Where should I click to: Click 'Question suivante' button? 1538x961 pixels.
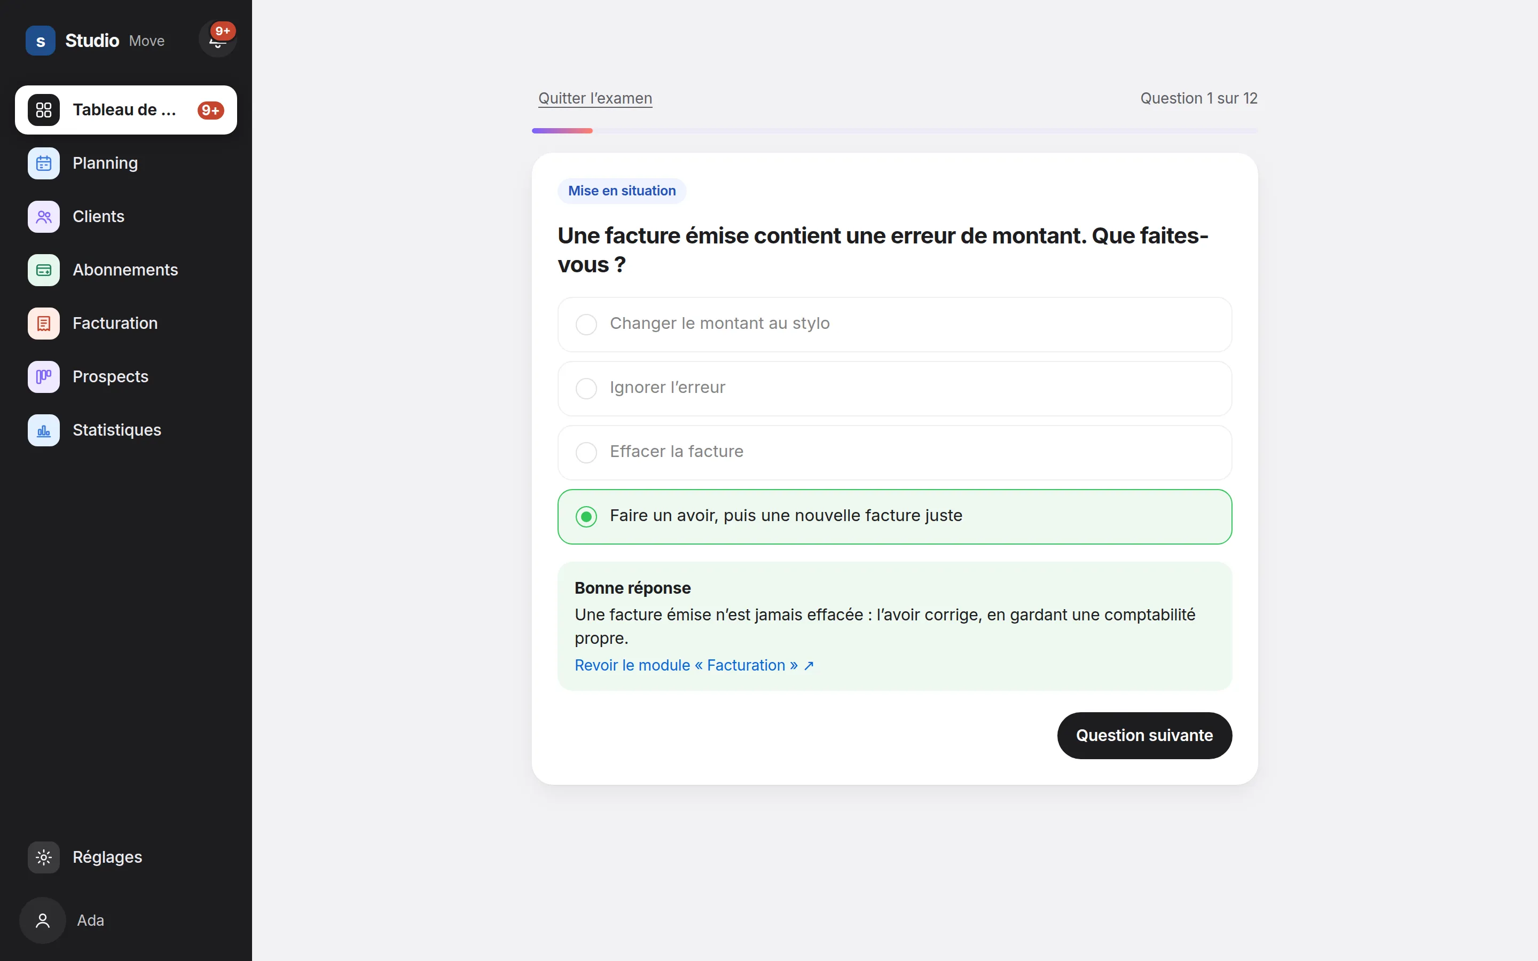coord(1144,735)
